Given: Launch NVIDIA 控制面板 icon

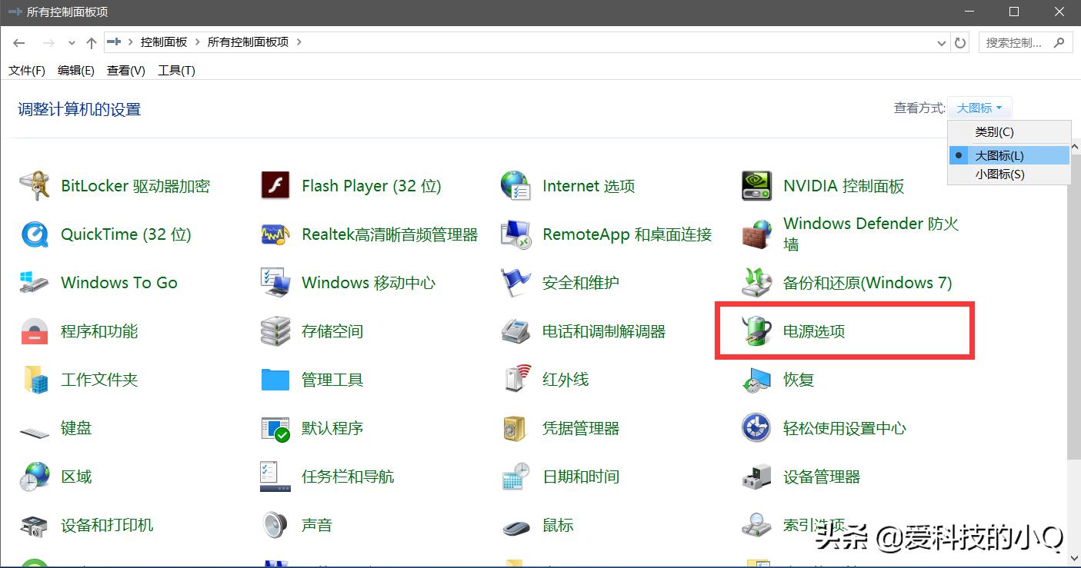Looking at the screenshot, I should click(756, 186).
